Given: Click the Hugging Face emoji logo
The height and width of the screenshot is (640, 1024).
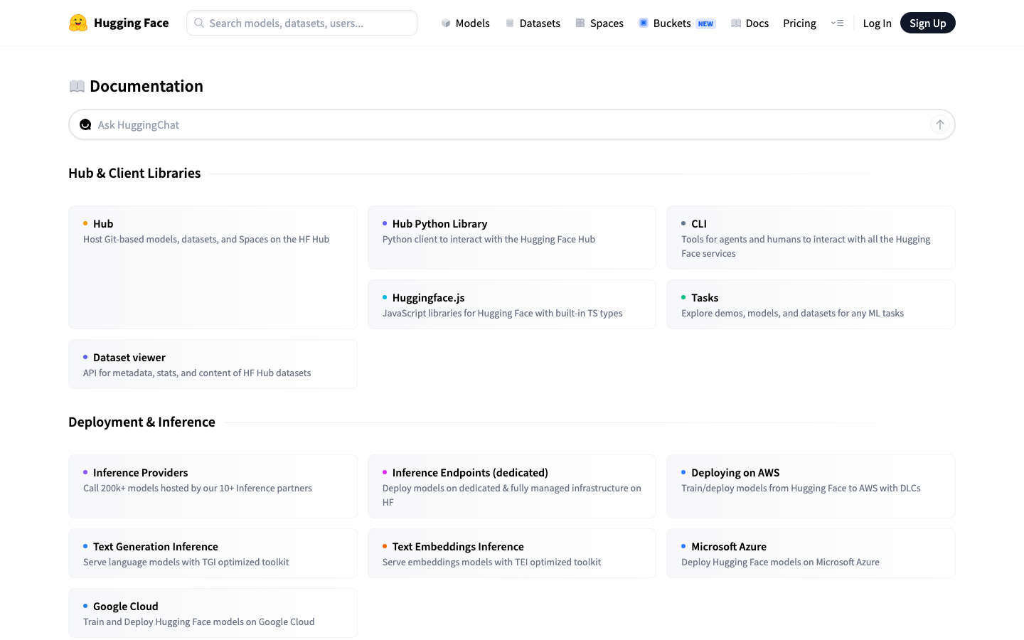Looking at the screenshot, I should (78, 23).
